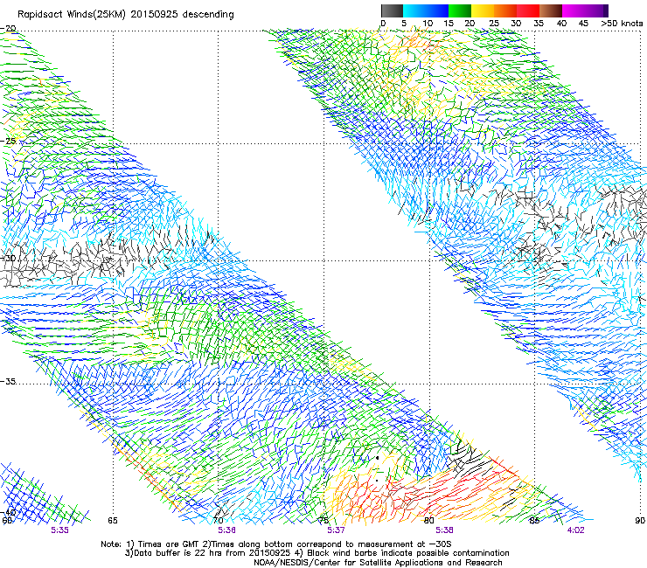Click the '35' label under the color bar
The image size is (647, 568).
539,24
